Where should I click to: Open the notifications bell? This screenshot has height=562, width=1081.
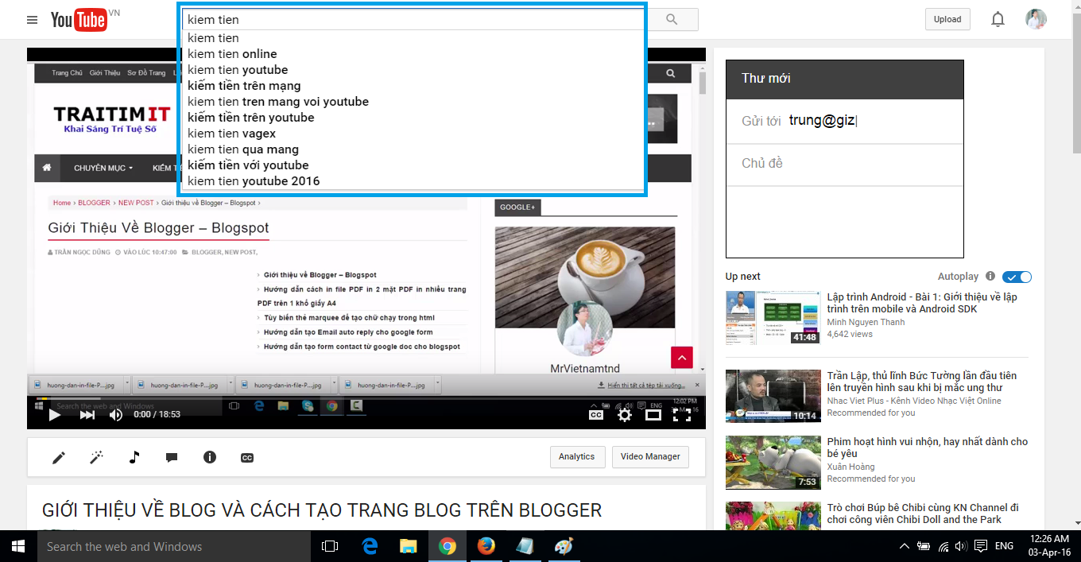tap(998, 20)
